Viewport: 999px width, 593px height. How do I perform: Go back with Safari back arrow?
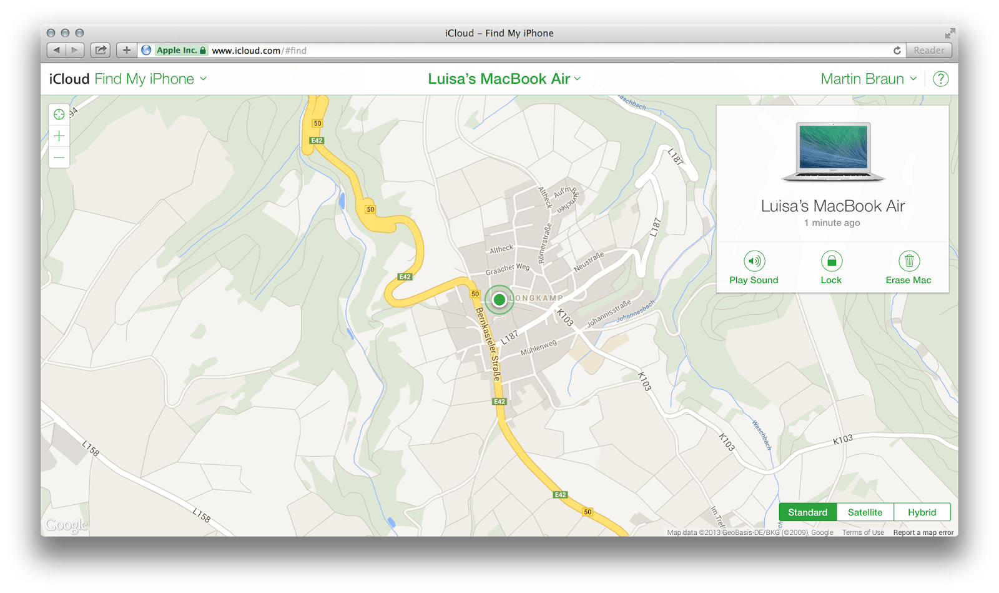(57, 50)
